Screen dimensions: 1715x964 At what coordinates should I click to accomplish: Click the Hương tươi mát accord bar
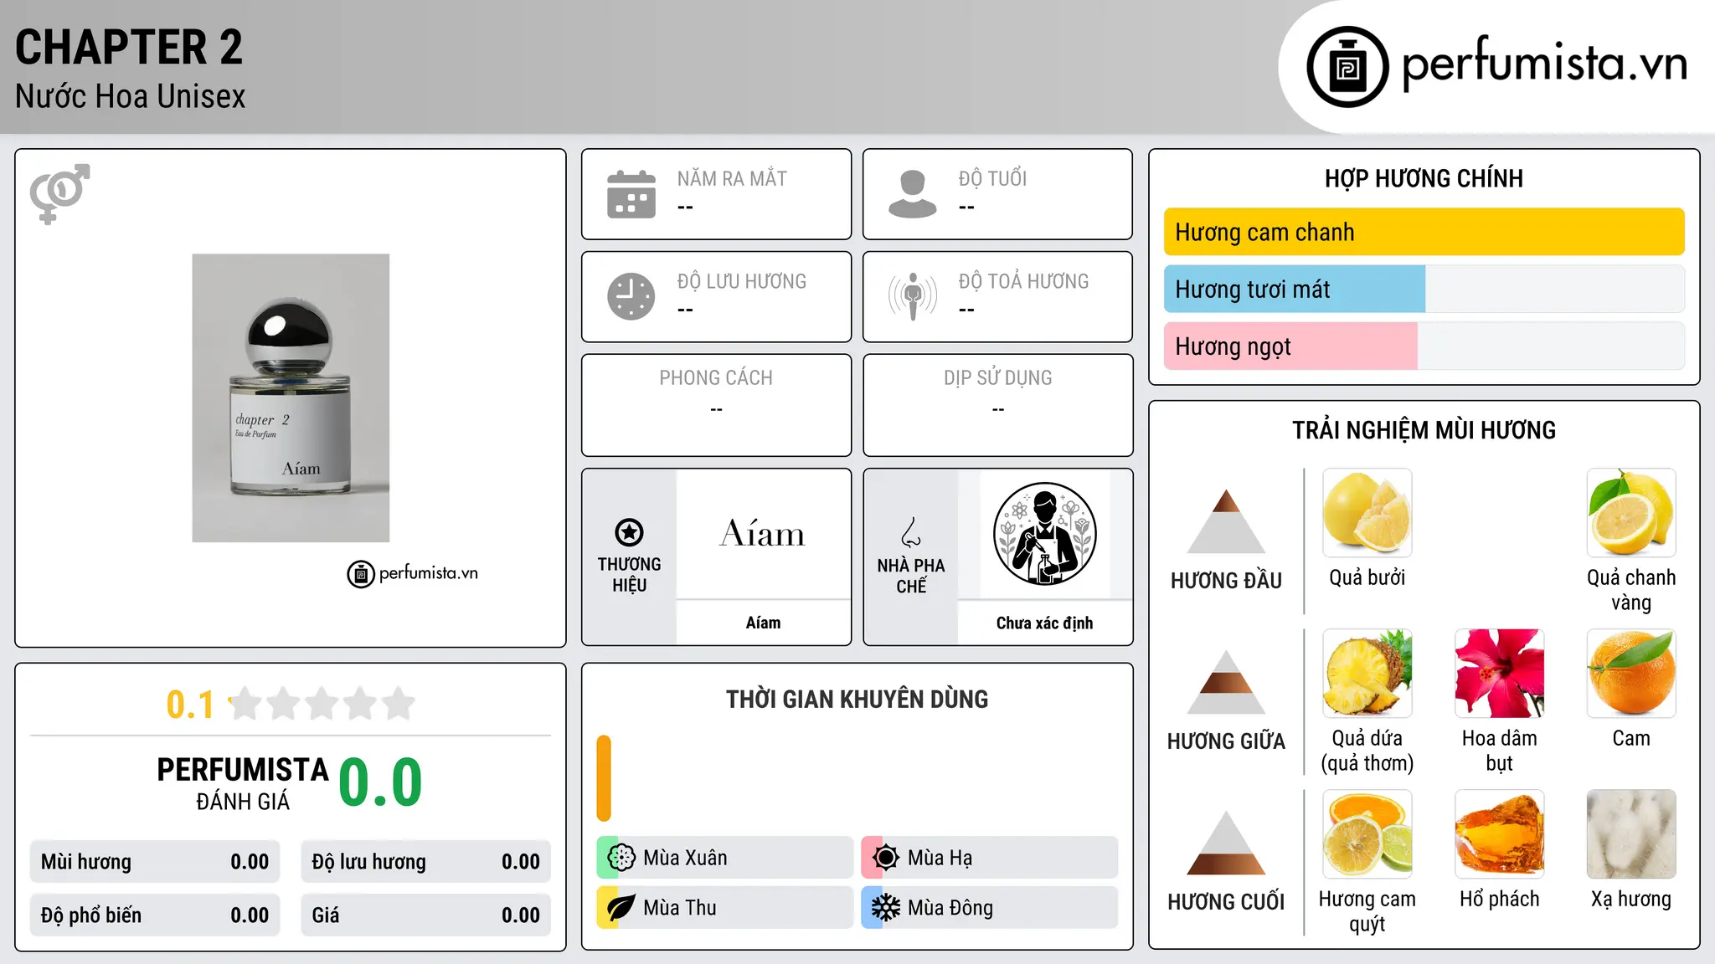point(1424,289)
